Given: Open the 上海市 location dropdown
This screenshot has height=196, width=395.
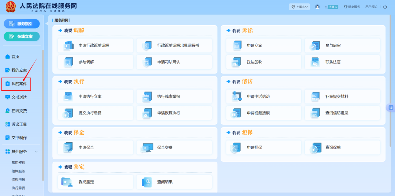Looking at the screenshot, I should click(x=300, y=7).
